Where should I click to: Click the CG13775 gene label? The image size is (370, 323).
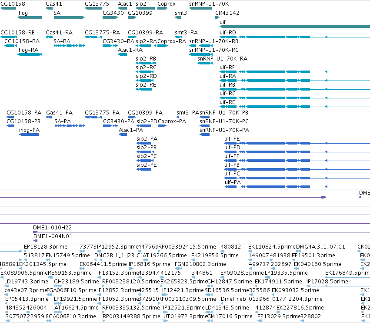(x=97, y=4)
